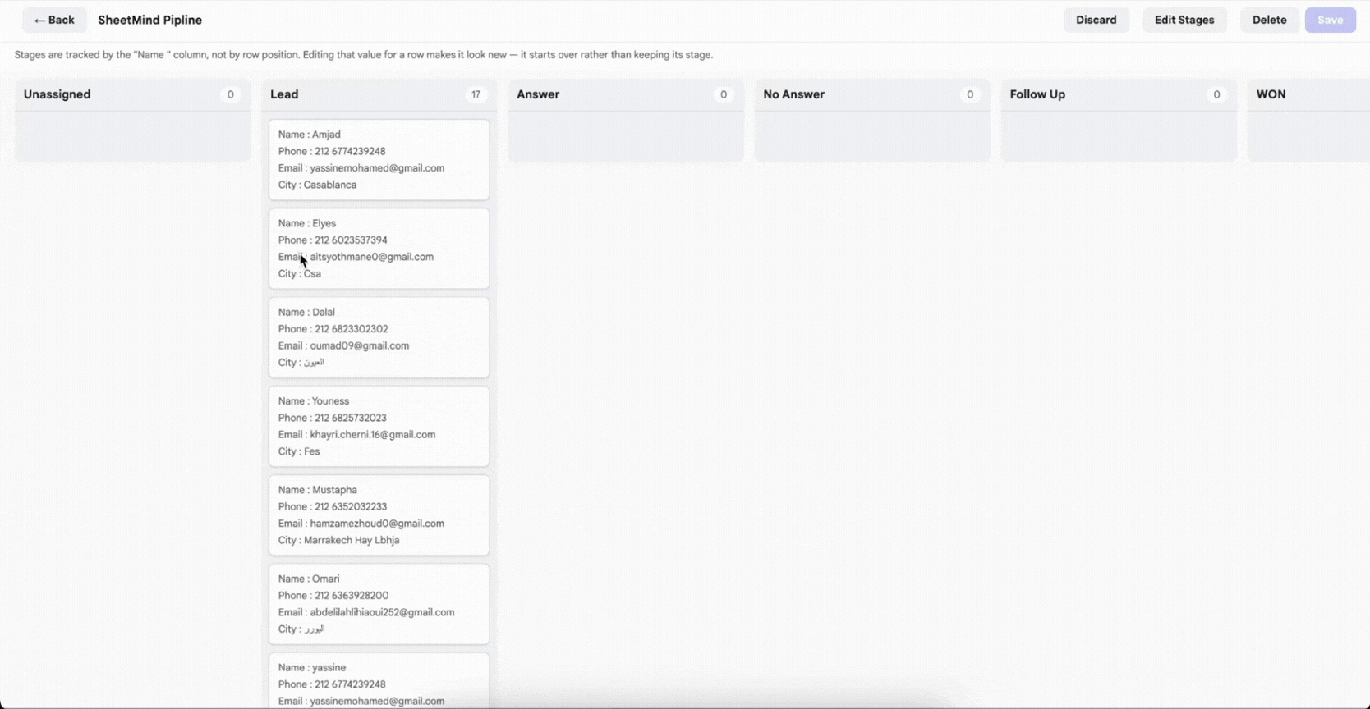
Task: Click the Answer column count badge
Action: point(723,94)
